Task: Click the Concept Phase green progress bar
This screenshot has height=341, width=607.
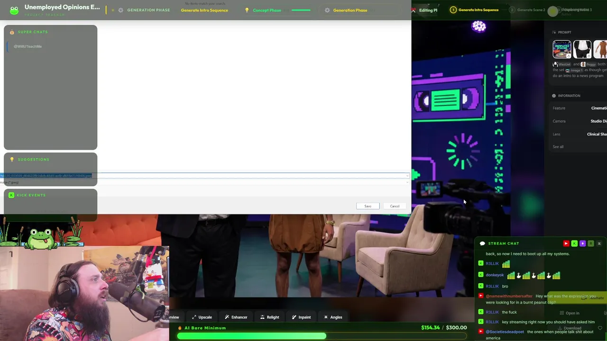Action: point(301,10)
